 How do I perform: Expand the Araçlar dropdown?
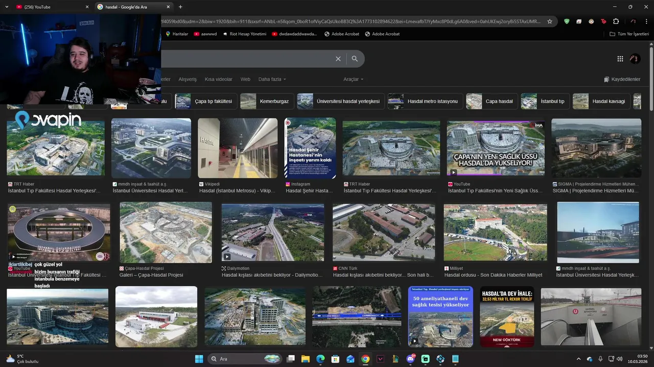click(353, 80)
